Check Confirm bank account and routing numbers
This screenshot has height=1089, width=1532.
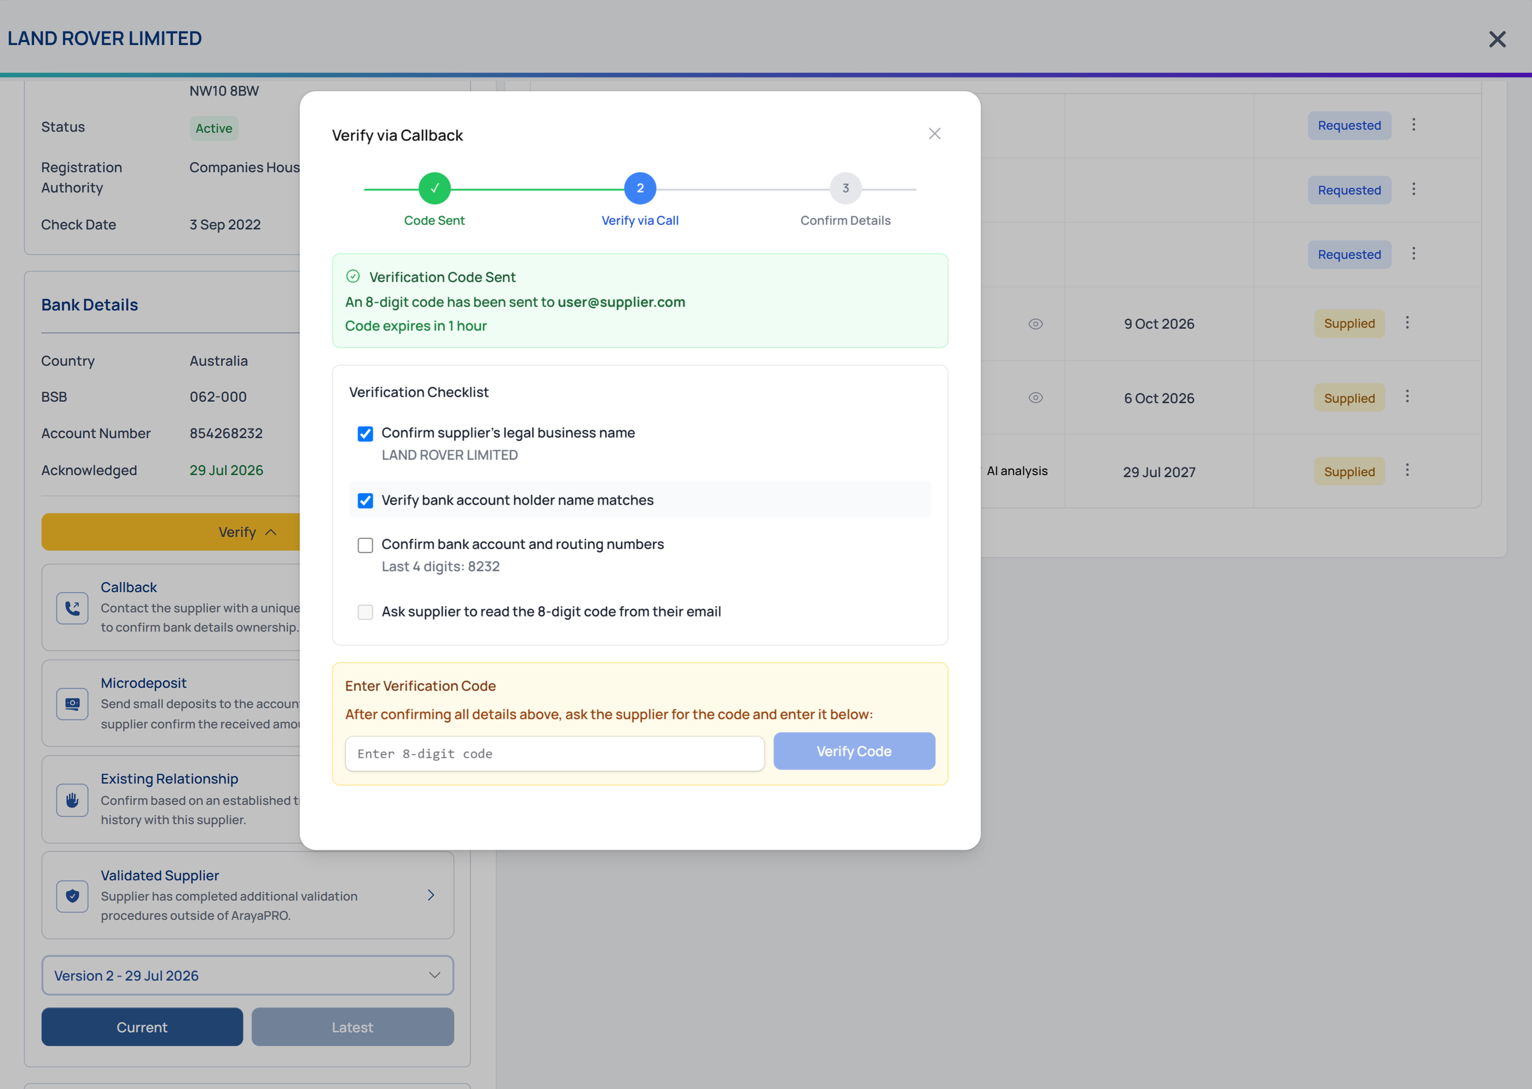click(x=365, y=545)
